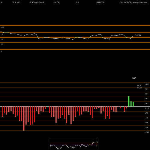Click the 50 level label on RSI axis
The width and height of the screenshot is (150, 150).
click(2, 39)
